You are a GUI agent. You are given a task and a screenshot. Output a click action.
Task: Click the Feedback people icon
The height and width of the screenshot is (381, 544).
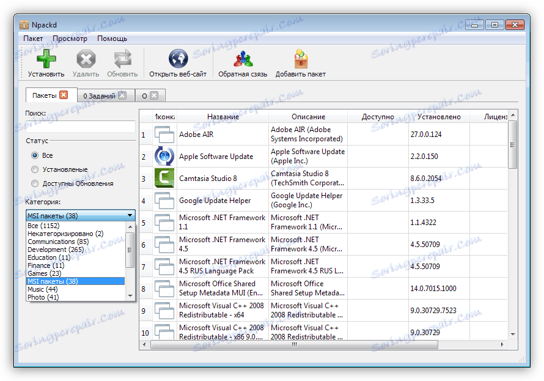pyautogui.click(x=243, y=59)
